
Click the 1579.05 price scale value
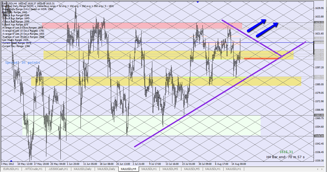tap(319, 93)
